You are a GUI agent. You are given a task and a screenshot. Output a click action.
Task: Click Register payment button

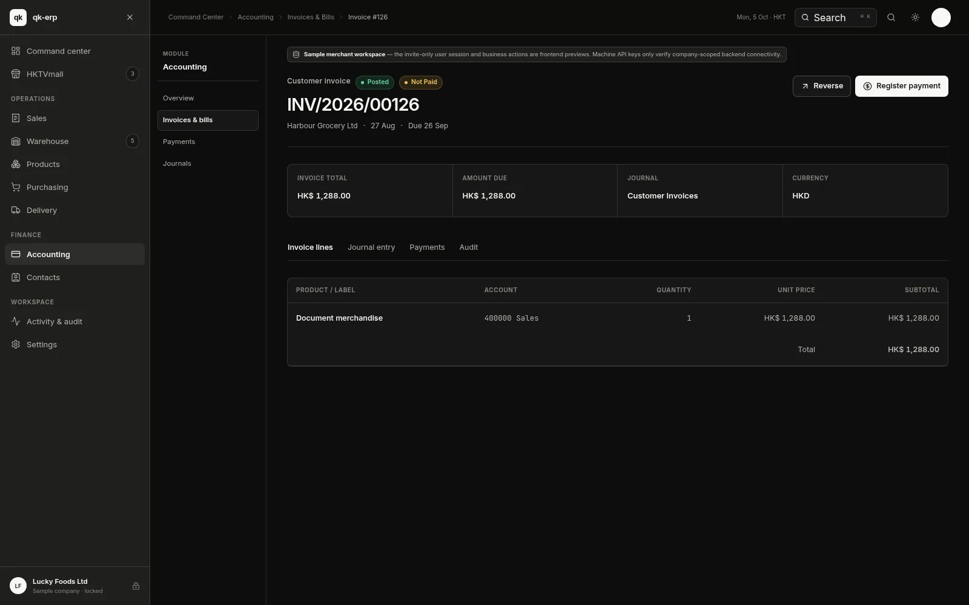[901, 86]
